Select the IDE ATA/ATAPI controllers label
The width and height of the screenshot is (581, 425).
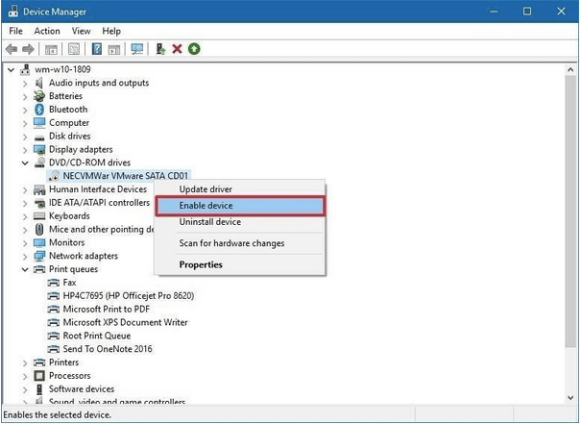[99, 203]
